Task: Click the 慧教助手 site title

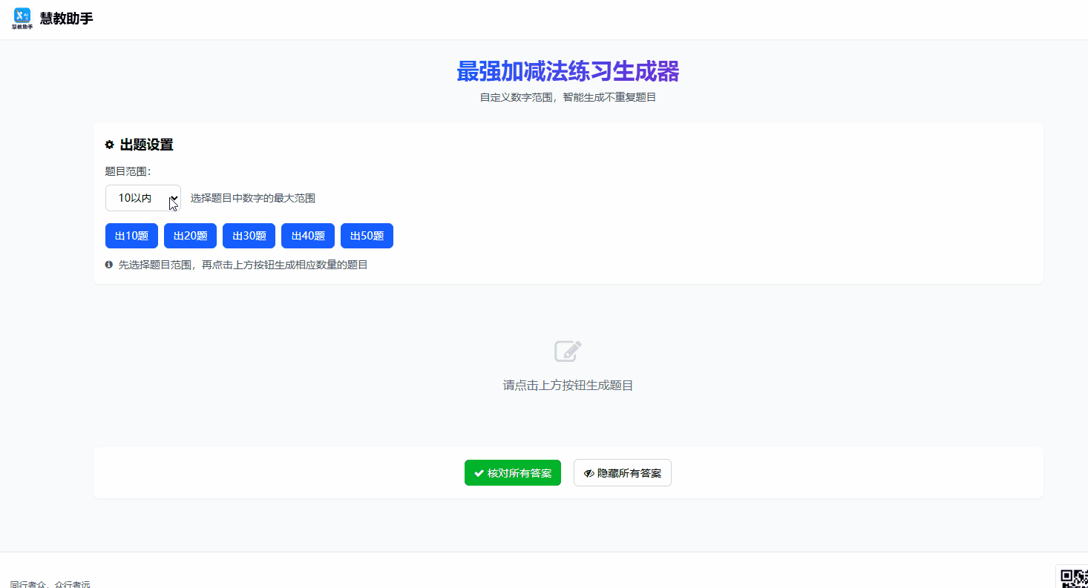Action: coord(67,19)
